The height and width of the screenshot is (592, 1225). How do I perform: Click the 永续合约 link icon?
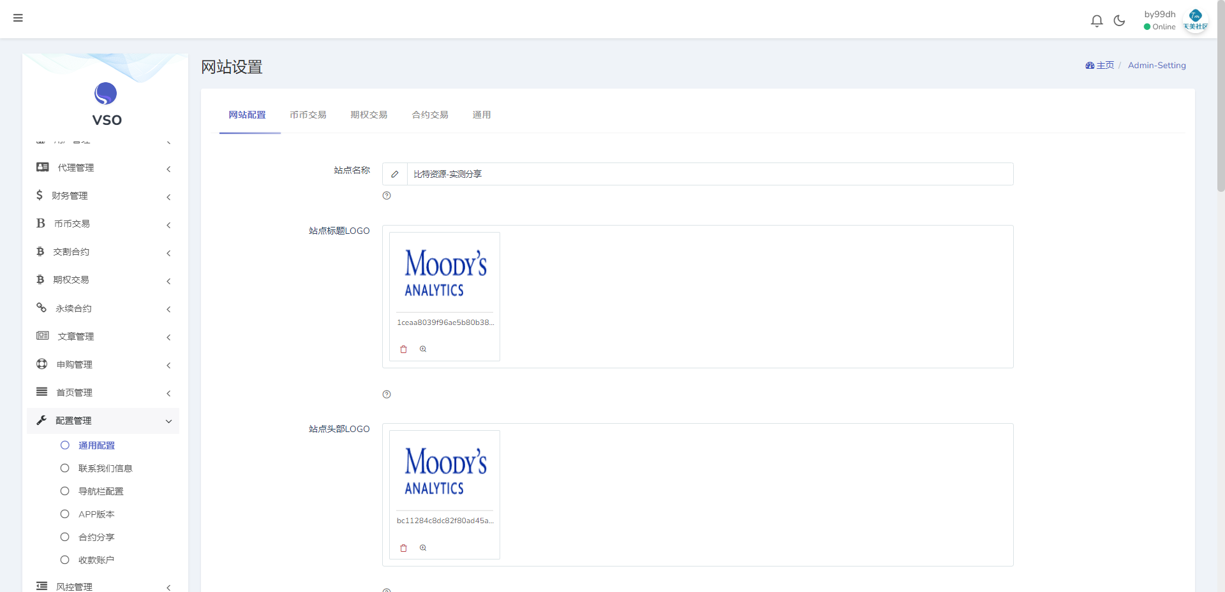(41, 308)
